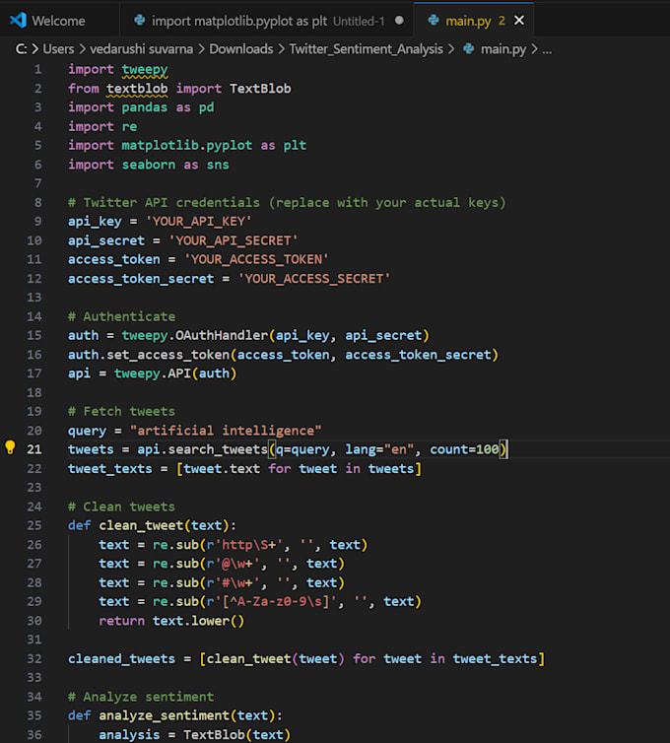Show symbols via the breadcrumb ellipsis
Image resolution: width=670 pixels, height=743 pixels.
click(x=547, y=49)
